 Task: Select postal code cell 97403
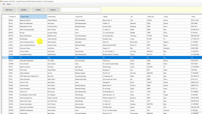click(x=155, y=107)
